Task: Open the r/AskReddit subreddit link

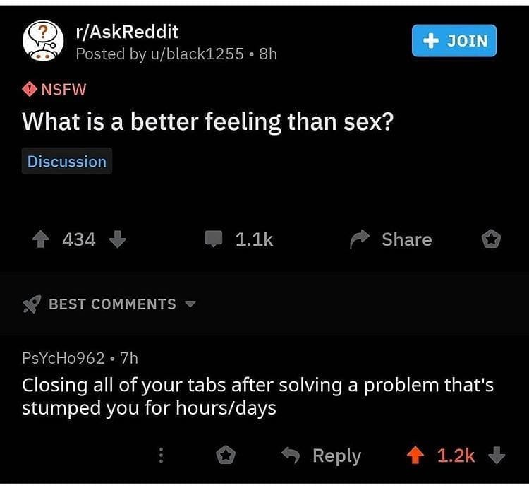Action: (x=127, y=32)
